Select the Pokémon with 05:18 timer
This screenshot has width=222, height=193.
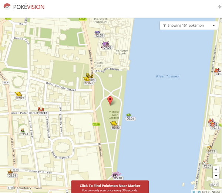coord(116,175)
